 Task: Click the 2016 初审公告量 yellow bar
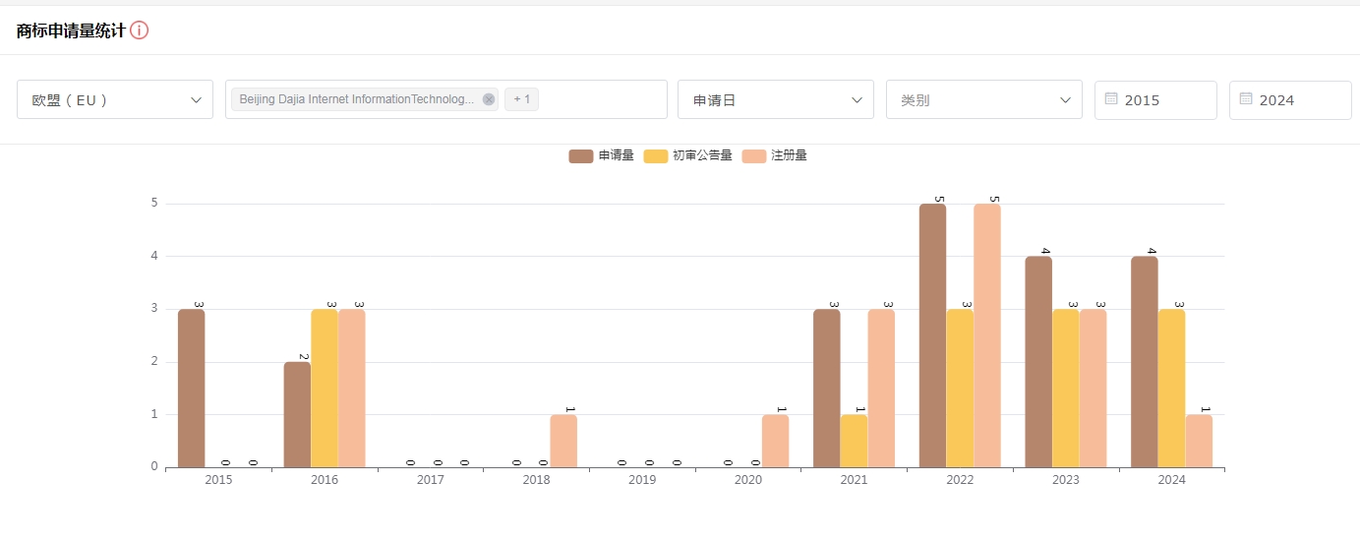[x=325, y=388]
